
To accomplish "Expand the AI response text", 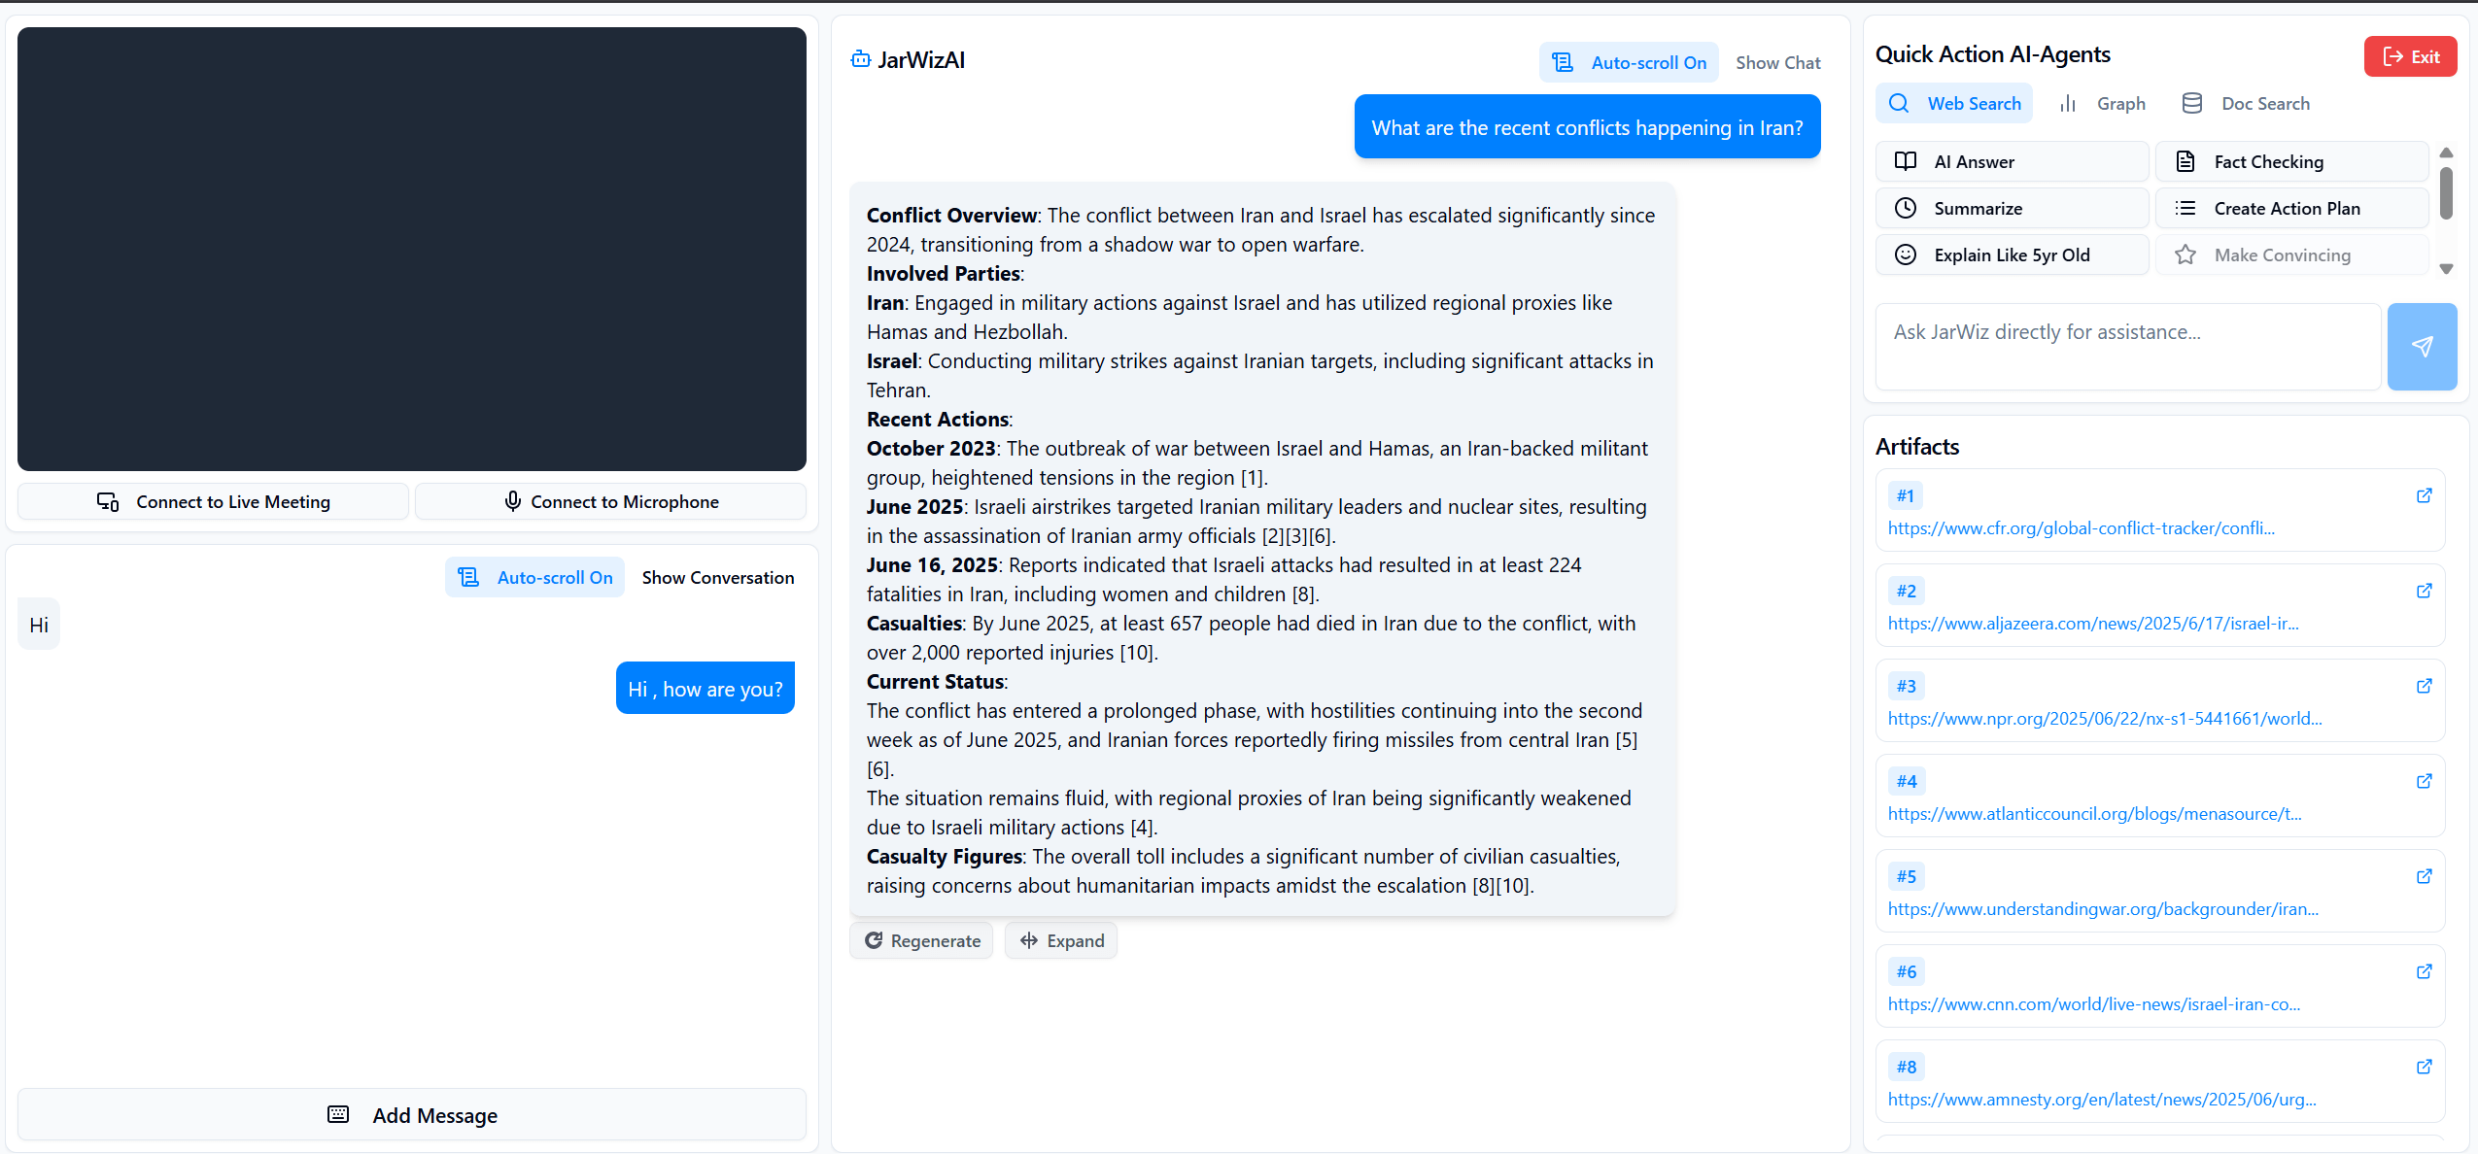I will click(1061, 940).
